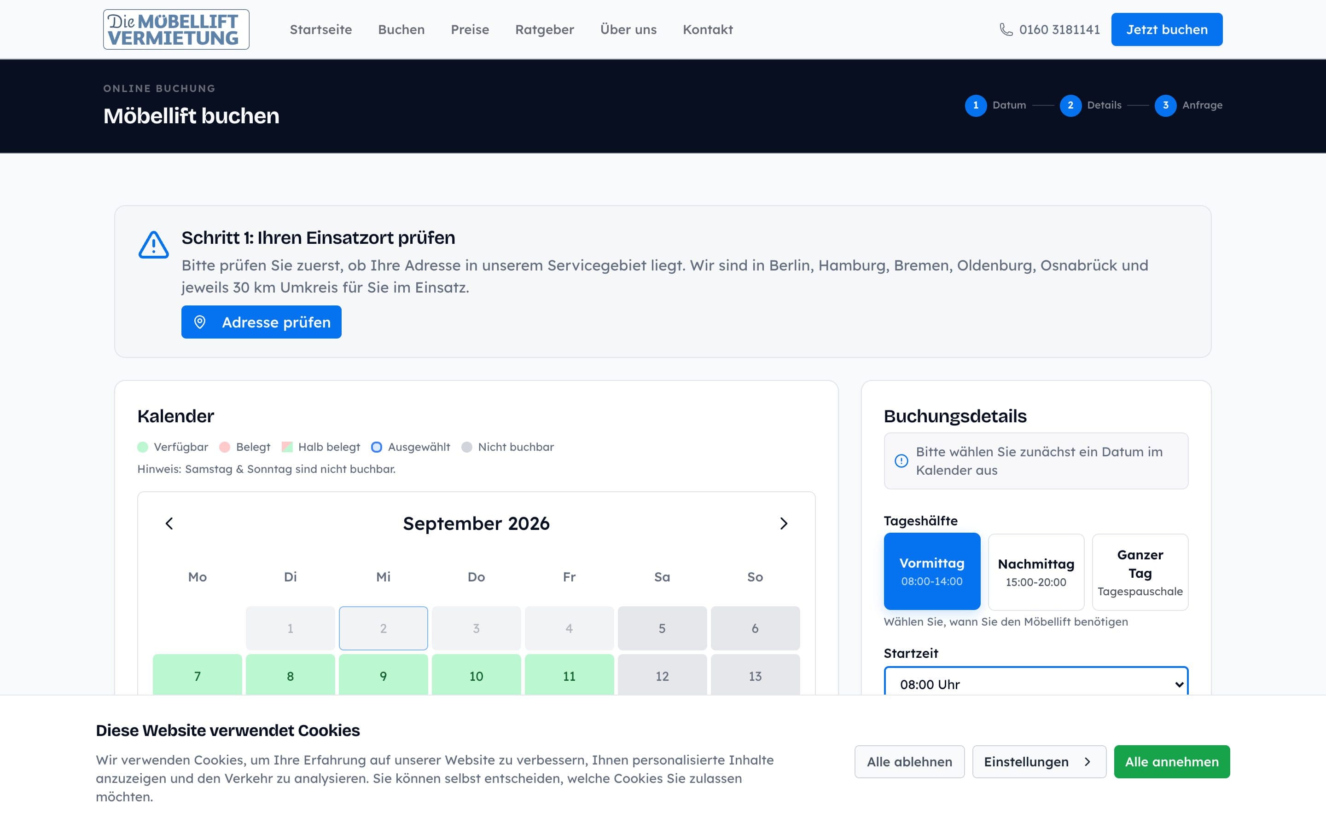Click Sunday September 13 cell
This screenshot has height=828, width=1326.
pos(755,675)
